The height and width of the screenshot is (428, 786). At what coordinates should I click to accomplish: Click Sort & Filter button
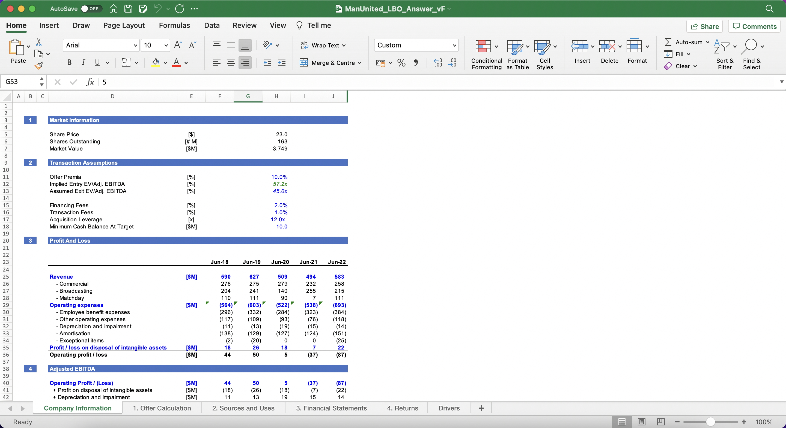point(725,55)
